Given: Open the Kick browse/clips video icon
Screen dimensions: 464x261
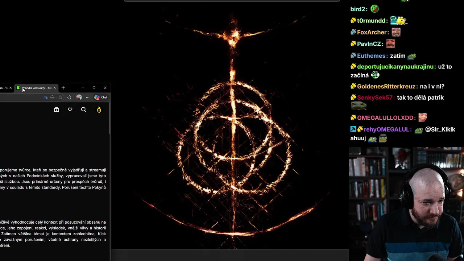Looking at the screenshot, I should (57, 109).
